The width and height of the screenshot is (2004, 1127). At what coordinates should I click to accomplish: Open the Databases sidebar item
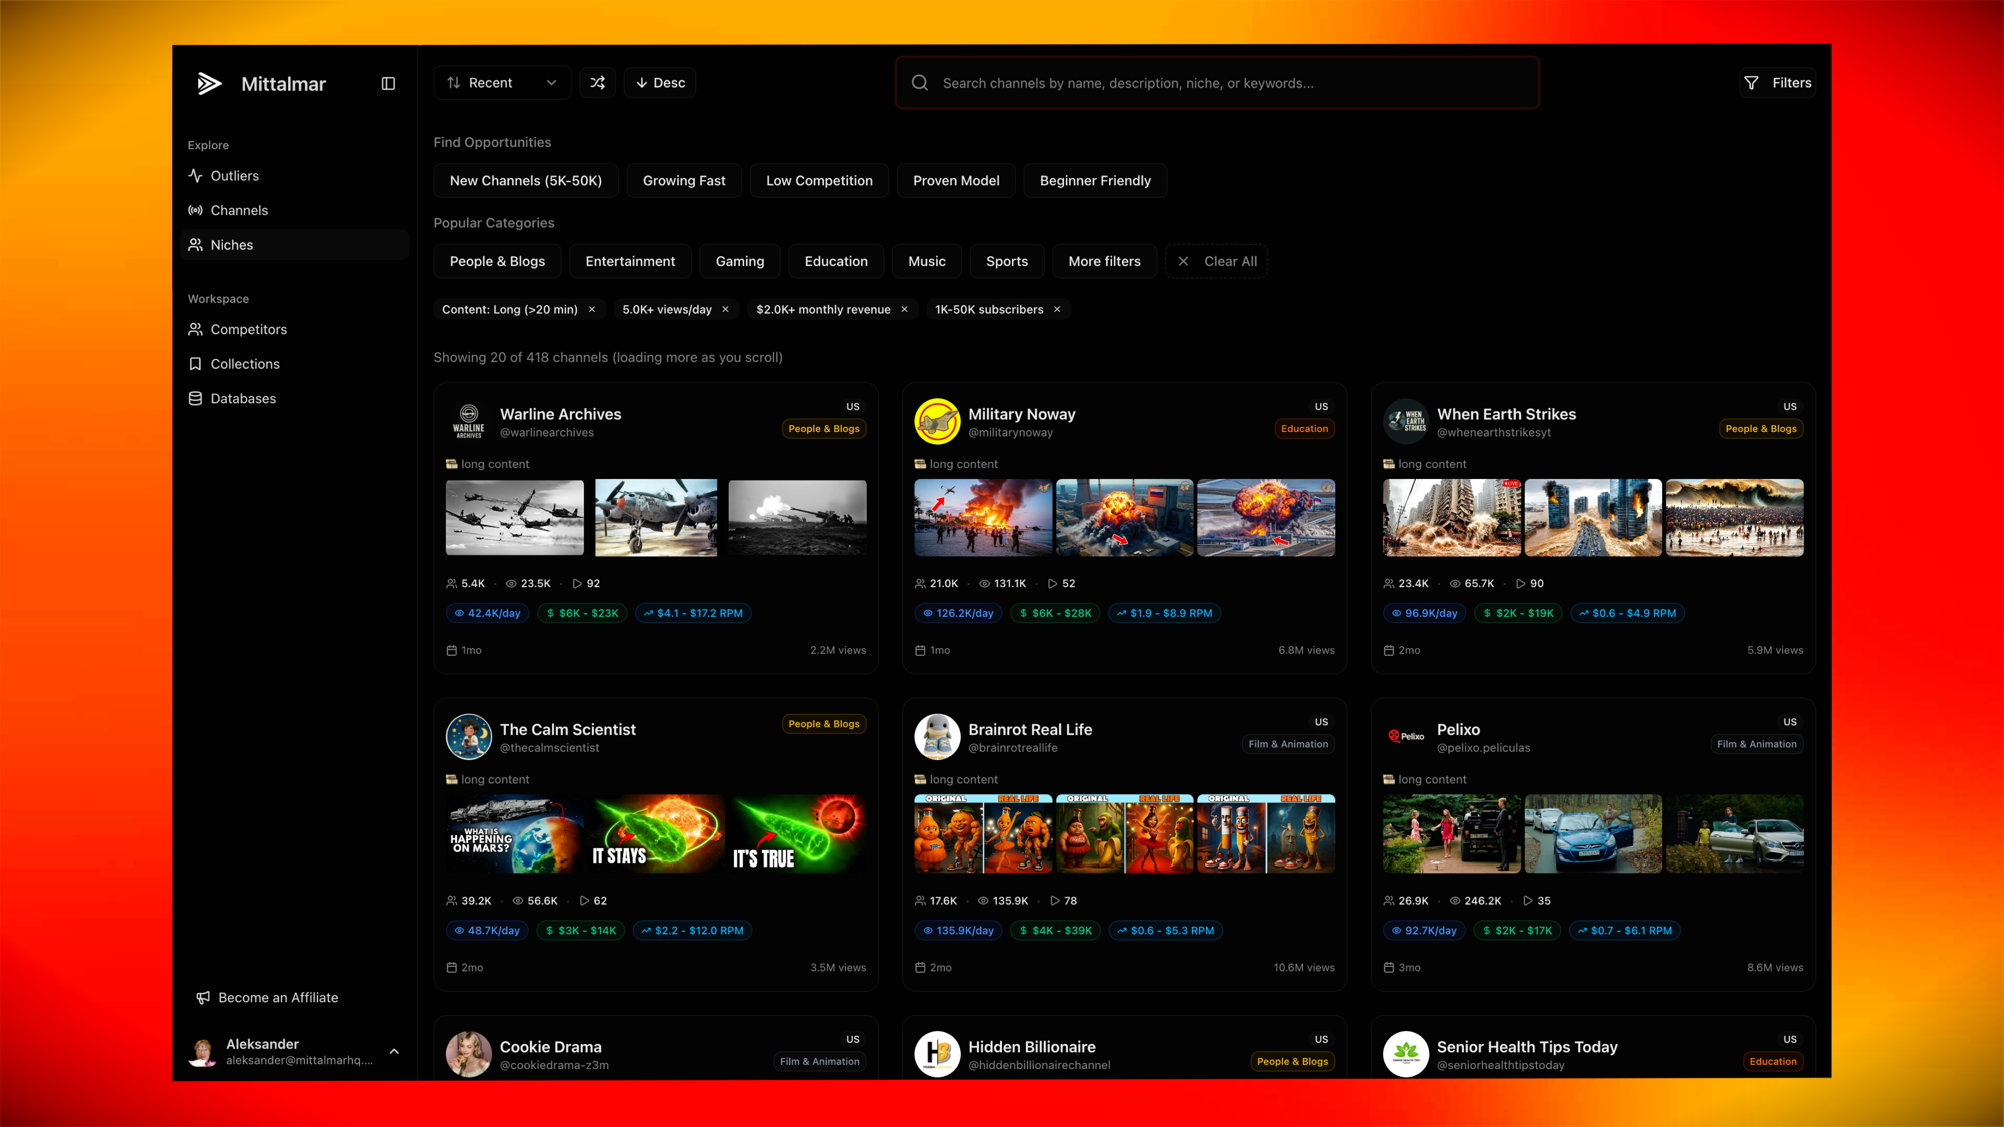pos(243,398)
